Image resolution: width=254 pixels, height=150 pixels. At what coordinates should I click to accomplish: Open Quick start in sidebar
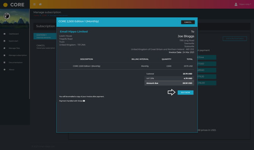[13, 41]
